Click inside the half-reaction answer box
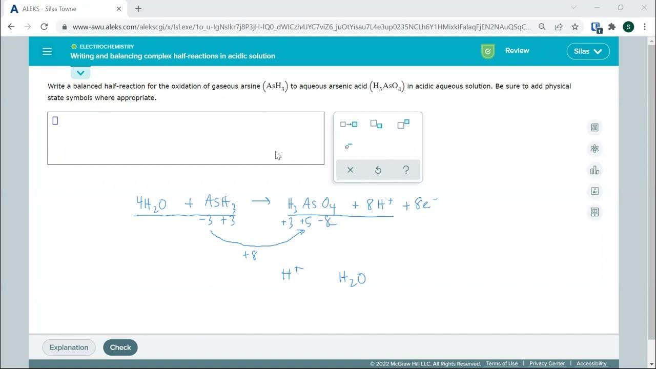Viewport: 656px width, 369px height. tap(186, 138)
